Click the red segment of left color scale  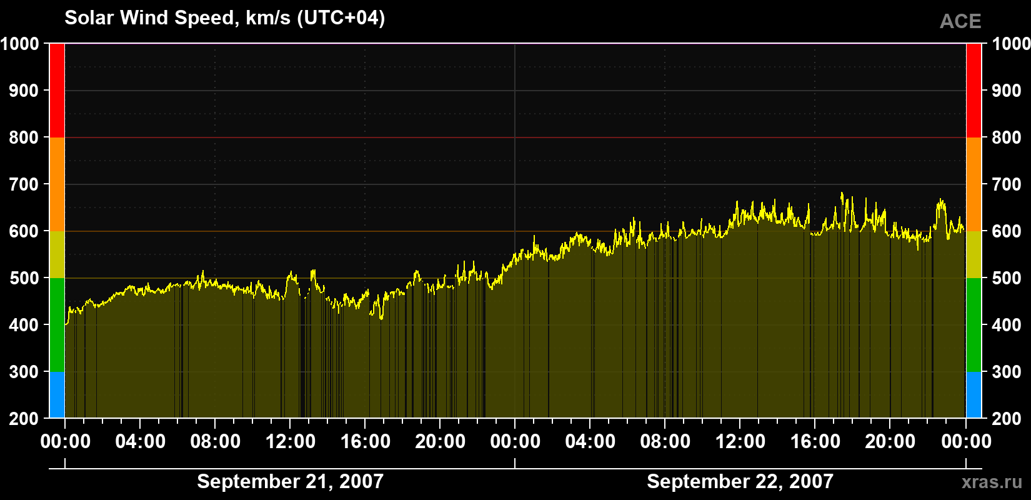pyautogui.click(x=57, y=91)
